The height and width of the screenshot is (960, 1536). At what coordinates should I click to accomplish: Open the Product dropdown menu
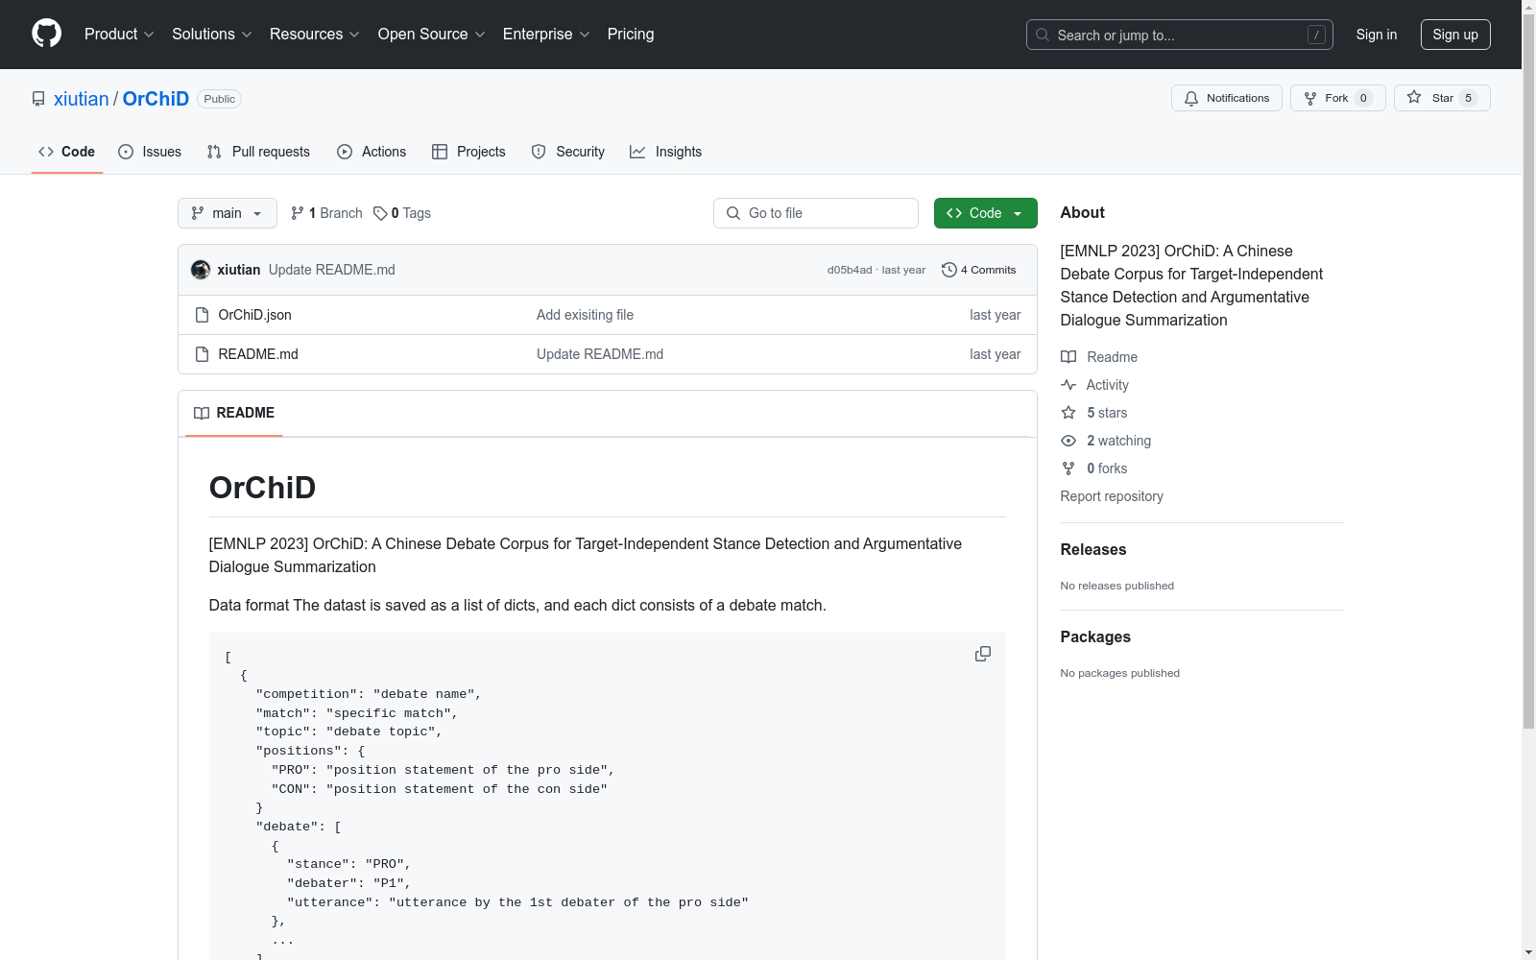(x=119, y=35)
